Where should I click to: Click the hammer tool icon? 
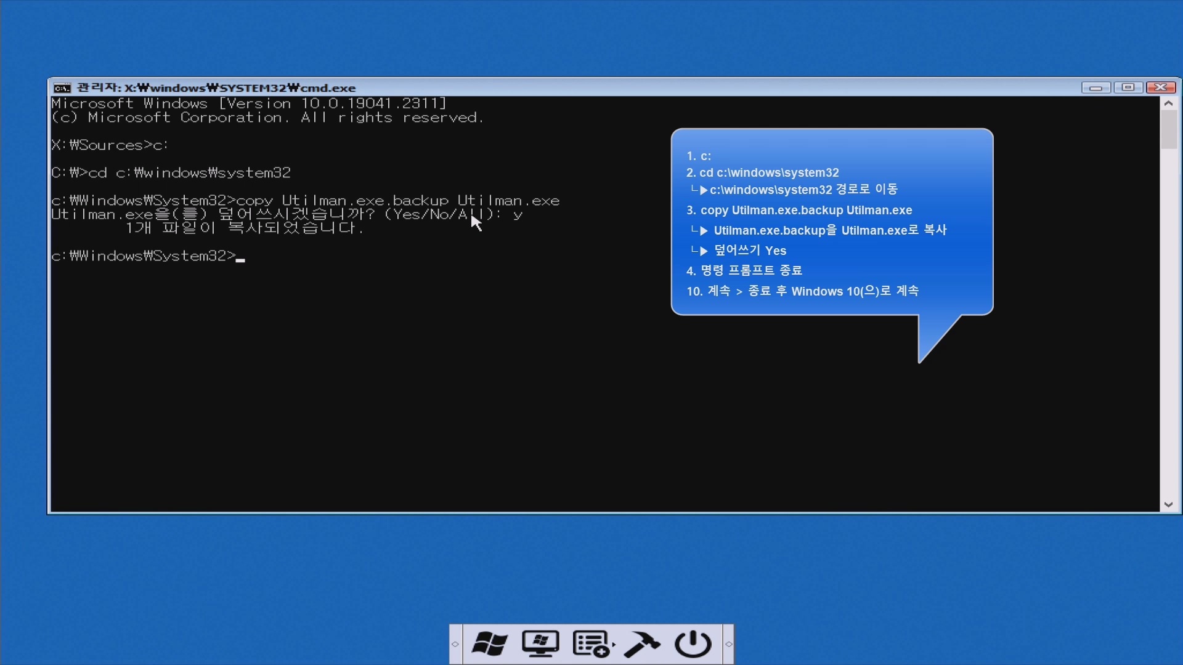tap(641, 644)
